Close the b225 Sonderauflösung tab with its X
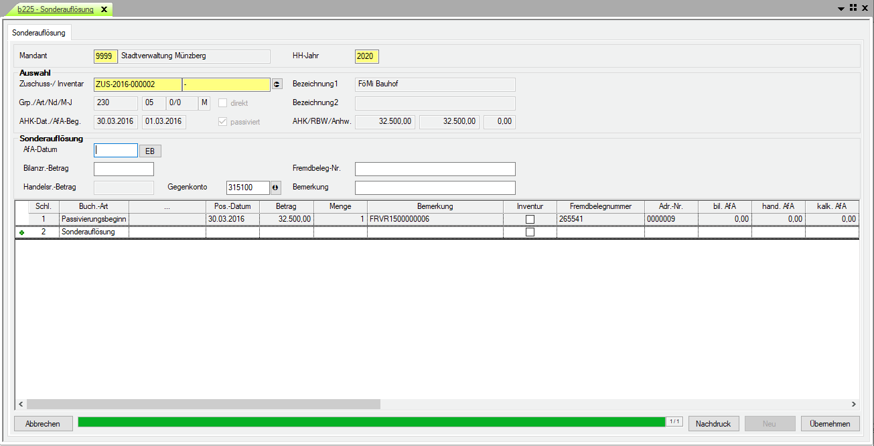Viewport: 874px width, 446px height. [x=104, y=9]
